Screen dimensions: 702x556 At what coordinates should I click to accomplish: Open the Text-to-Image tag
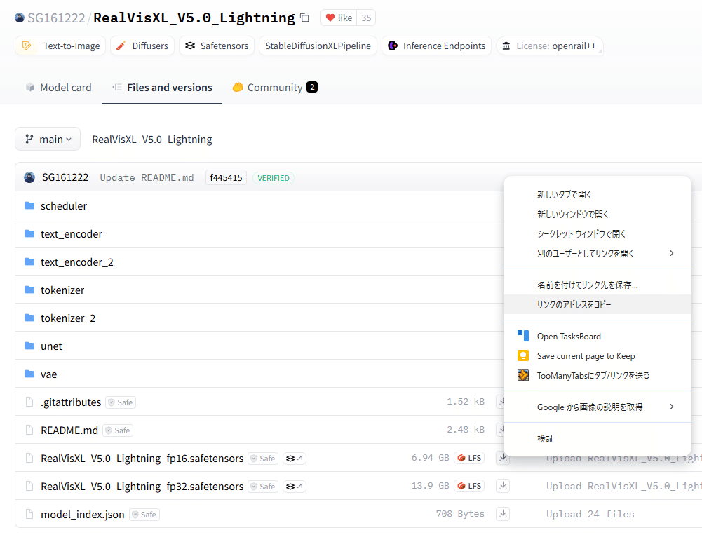[60, 46]
